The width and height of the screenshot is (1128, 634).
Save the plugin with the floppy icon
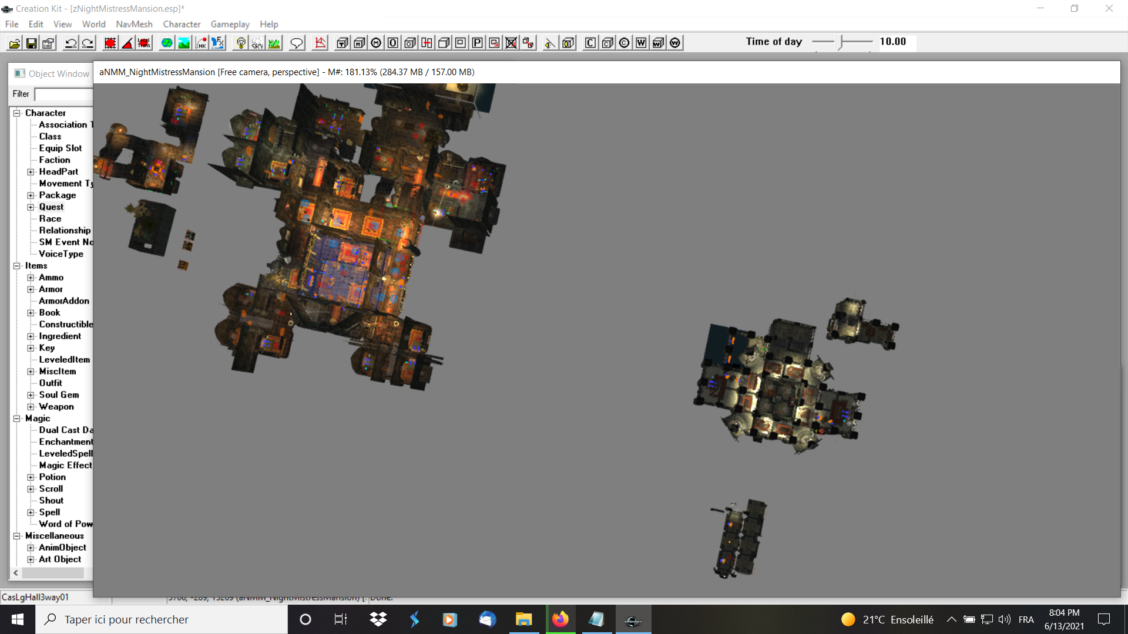pyautogui.click(x=32, y=43)
